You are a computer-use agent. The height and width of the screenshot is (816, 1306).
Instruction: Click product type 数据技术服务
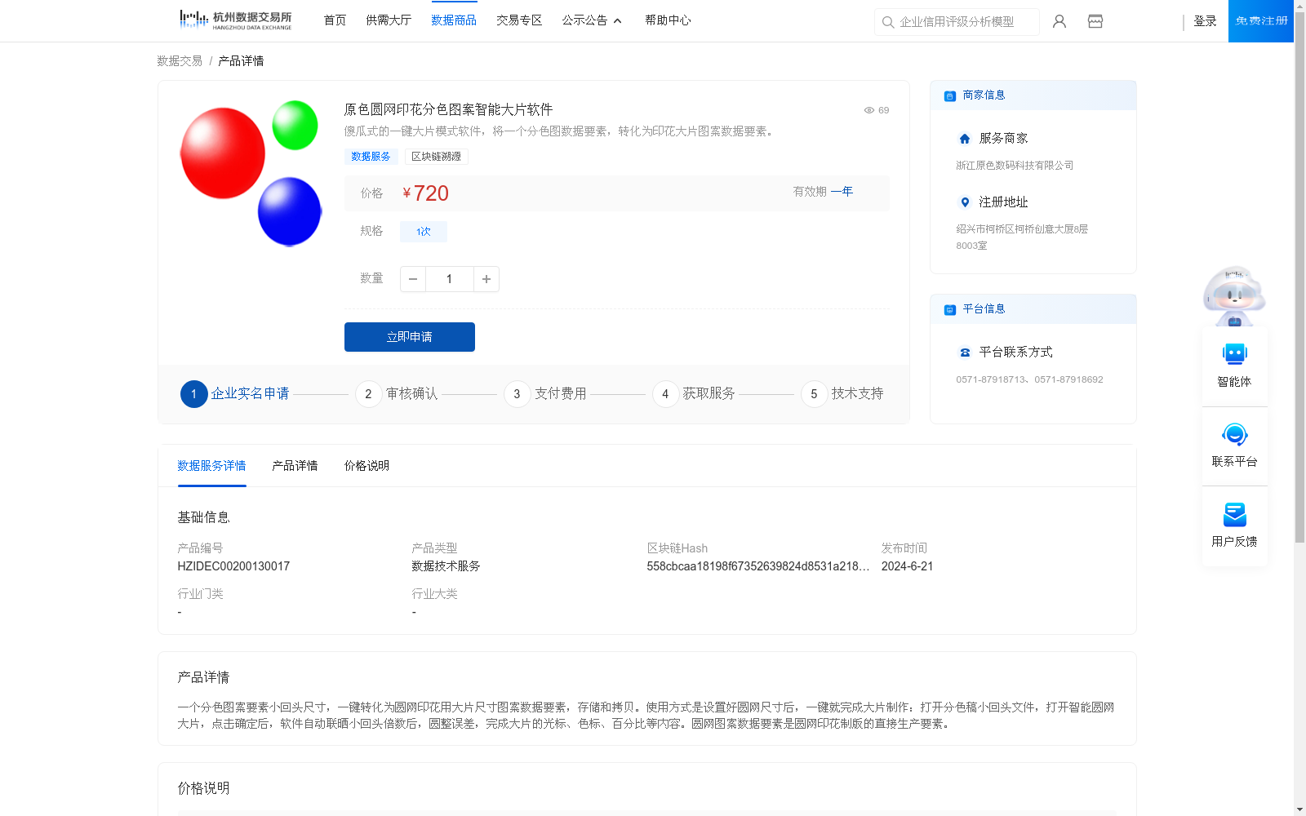446,566
